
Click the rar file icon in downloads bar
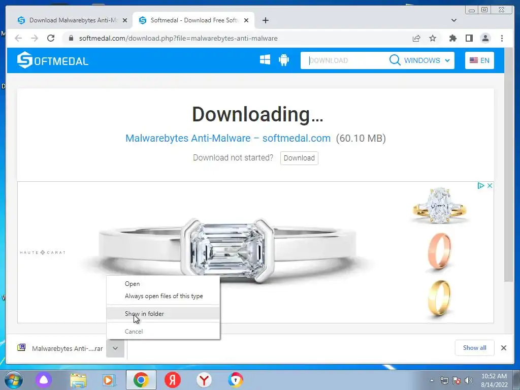(x=21, y=347)
